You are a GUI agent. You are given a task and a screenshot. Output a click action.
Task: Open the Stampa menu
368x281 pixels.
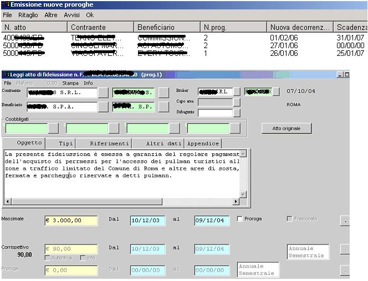click(70, 83)
